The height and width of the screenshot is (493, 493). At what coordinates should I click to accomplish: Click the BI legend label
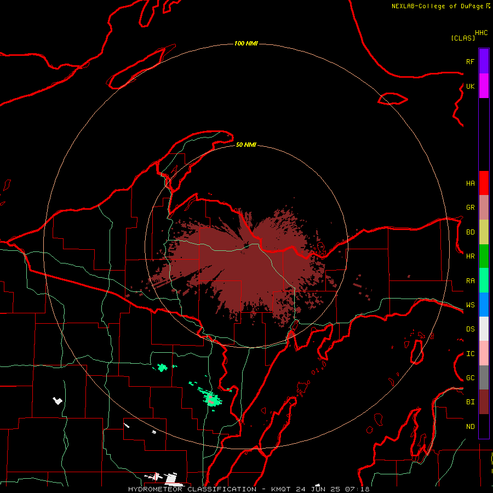(x=470, y=402)
